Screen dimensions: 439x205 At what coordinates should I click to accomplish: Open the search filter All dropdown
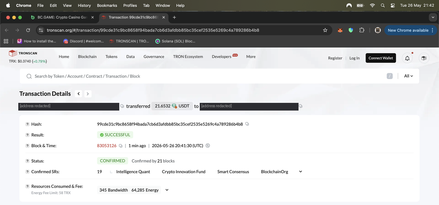tap(408, 76)
